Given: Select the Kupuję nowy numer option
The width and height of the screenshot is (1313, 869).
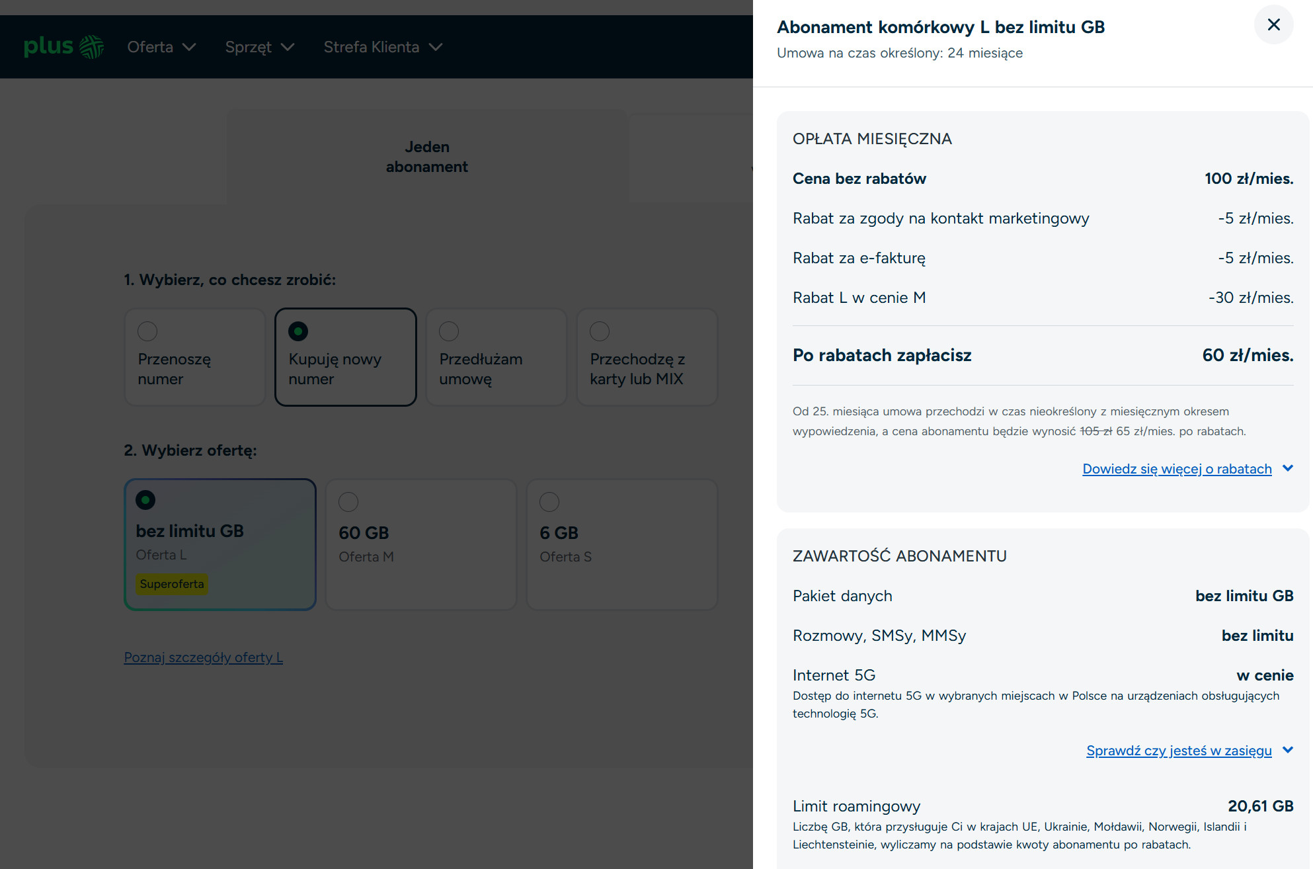Looking at the screenshot, I should coord(298,331).
